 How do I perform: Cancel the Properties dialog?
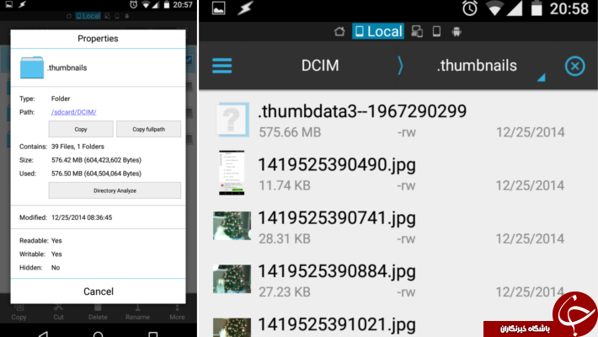[x=99, y=292]
